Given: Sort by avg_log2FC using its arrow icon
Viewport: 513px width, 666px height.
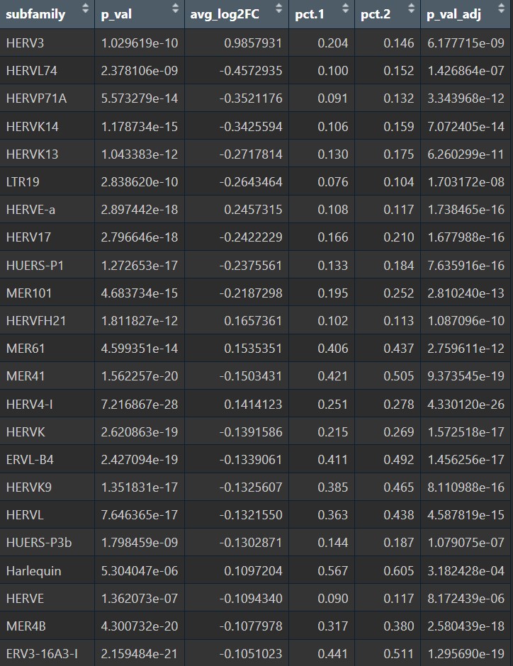Looking at the screenshot, I should [x=281, y=10].
